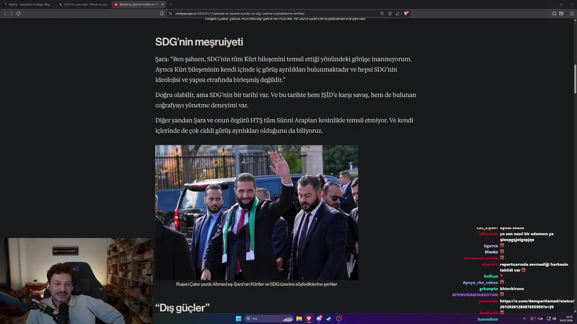Viewport: 577px width, 324px height.
Task: Bookmark this page with the bookmark icon
Action: (x=161, y=13)
